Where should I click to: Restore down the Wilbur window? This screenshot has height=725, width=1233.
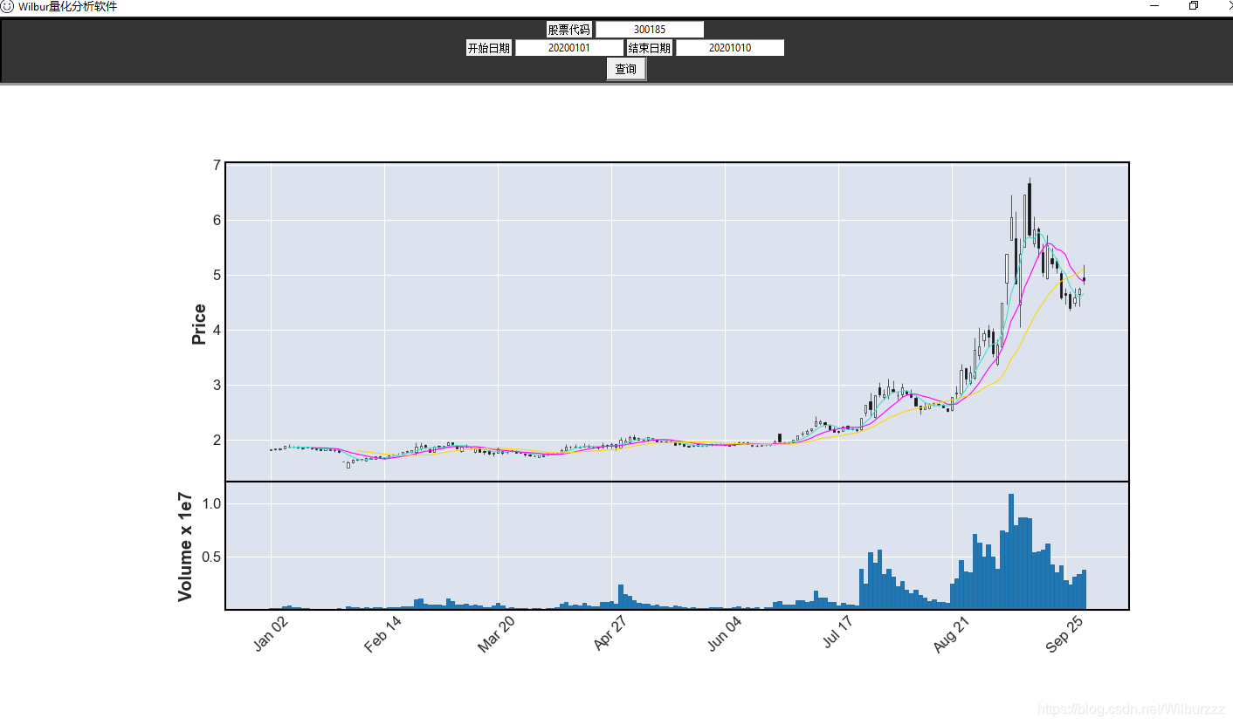tap(1194, 6)
